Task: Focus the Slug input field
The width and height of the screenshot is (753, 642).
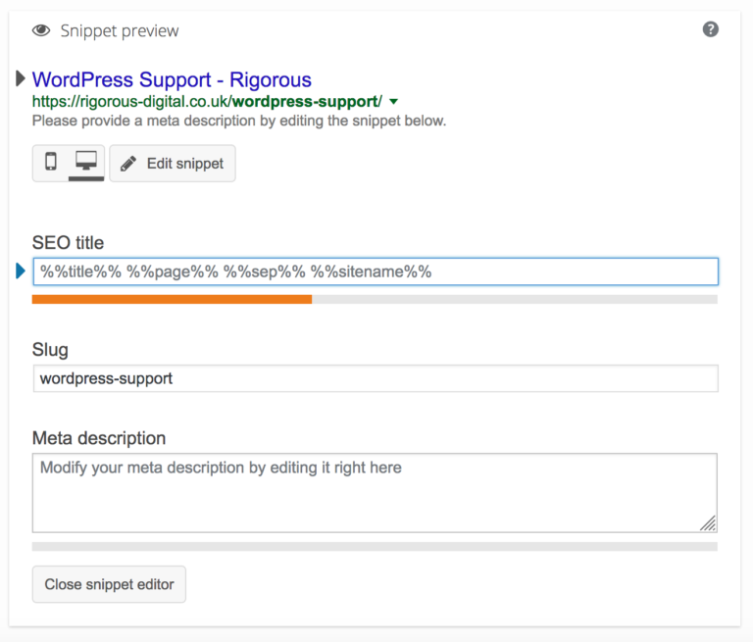Action: click(x=376, y=378)
